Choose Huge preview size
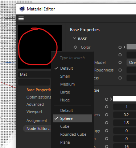Image resolution: width=136 pixels, height=148 pixels. coord(73,100)
